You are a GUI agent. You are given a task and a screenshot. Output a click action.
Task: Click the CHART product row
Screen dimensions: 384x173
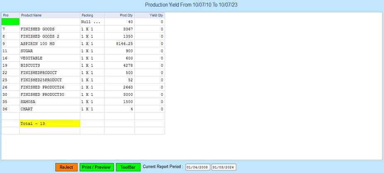tap(49, 109)
